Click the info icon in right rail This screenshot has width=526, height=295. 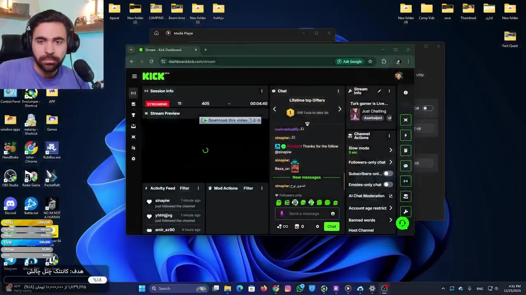coord(406,93)
